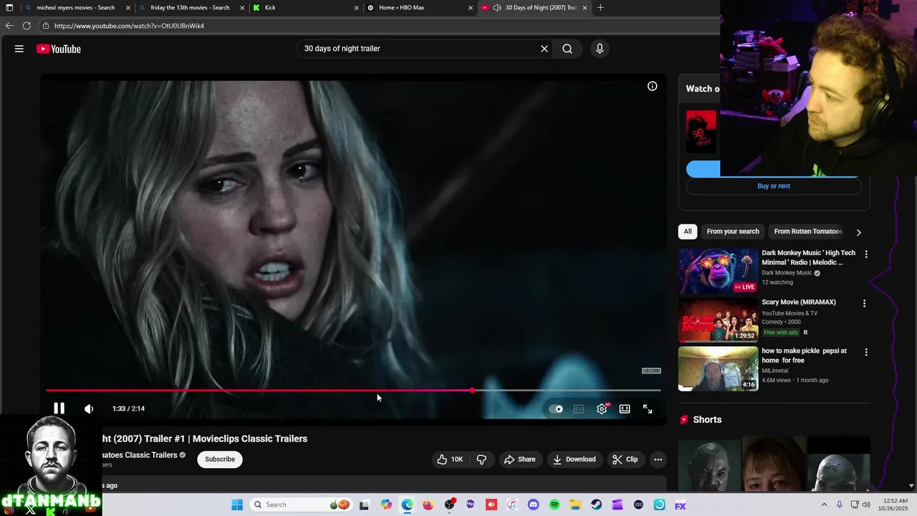Screen dimensions: 917x516
Task: Click the in-video SUBSCRIBE watermark button
Action: pyautogui.click(x=651, y=371)
